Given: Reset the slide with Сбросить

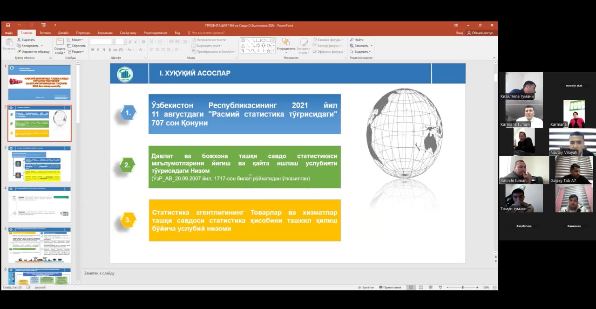Looking at the screenshot, I should pos(76,46).
